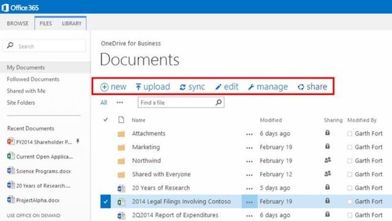Switch to the LIBRARY ribbon tab

pyautogui.click(x=72, y=23)
